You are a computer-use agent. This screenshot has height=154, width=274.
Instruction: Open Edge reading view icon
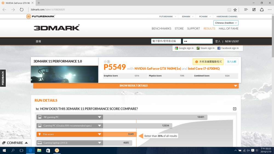click(x=229, y=10)
